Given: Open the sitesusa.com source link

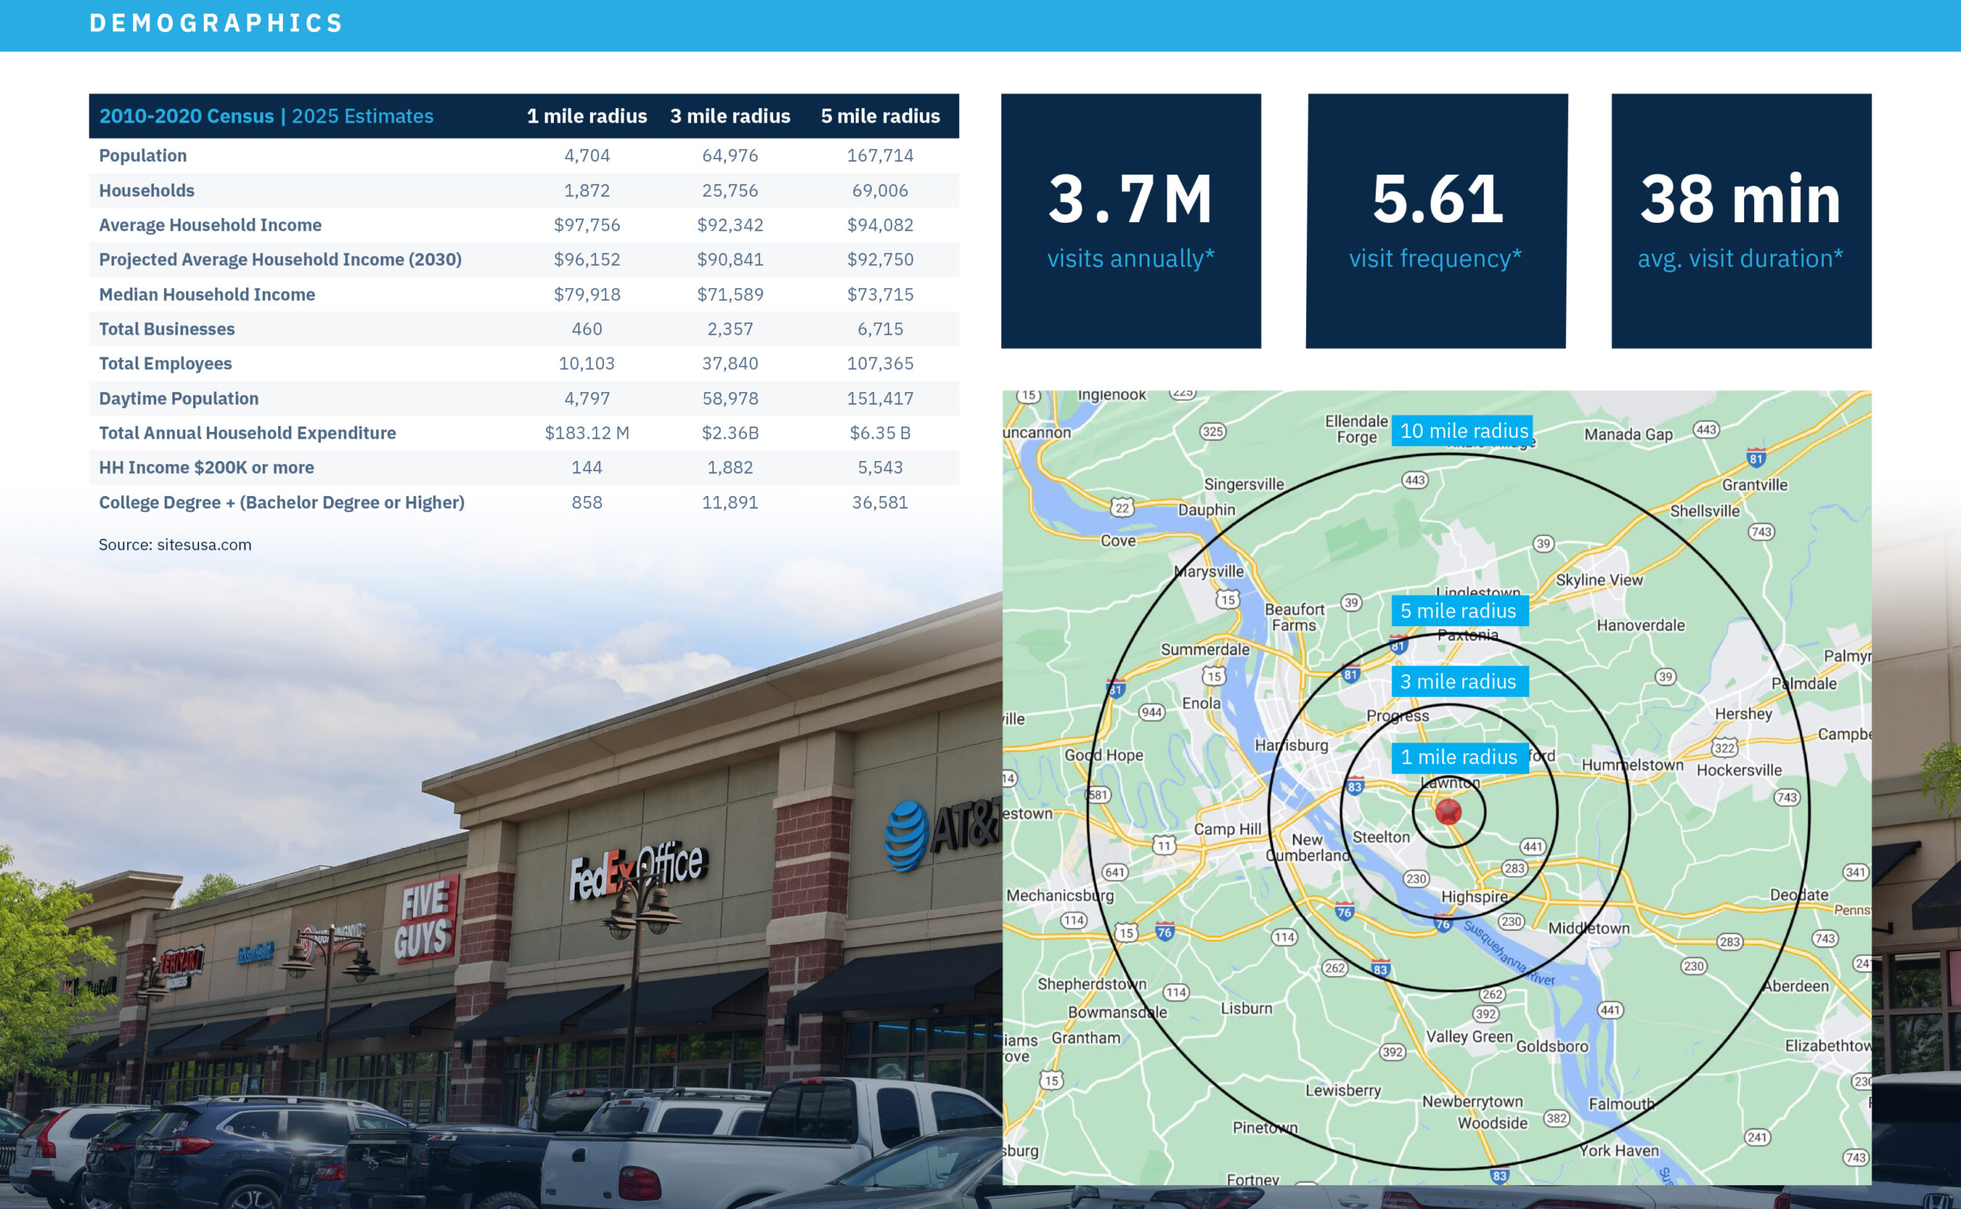Looking at the screenshot, I should [x=204, y=544].
